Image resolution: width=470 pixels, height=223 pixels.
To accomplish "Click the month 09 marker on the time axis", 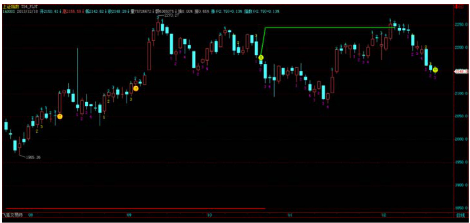I will (129, 215).
